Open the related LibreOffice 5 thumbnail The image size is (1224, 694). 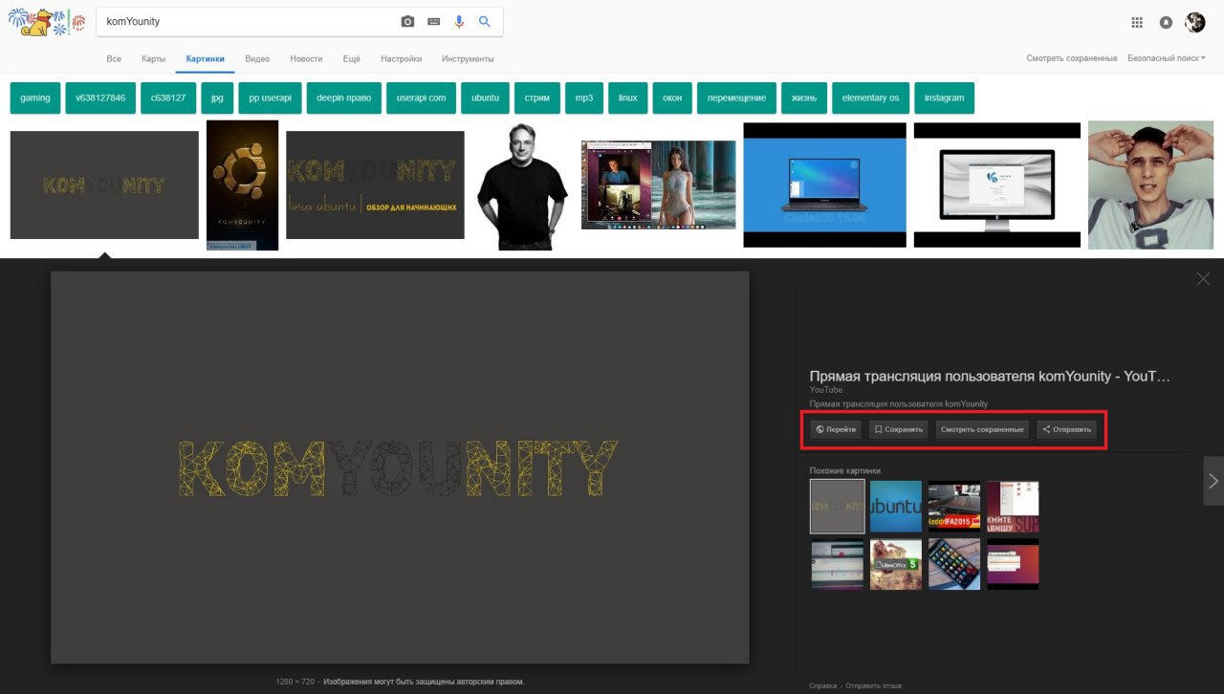[896, 564]
